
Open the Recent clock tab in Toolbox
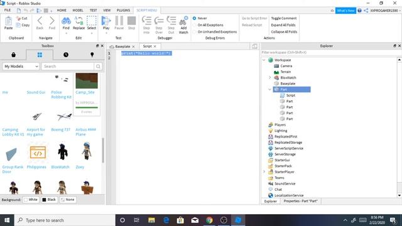click(x=66, y=55)
